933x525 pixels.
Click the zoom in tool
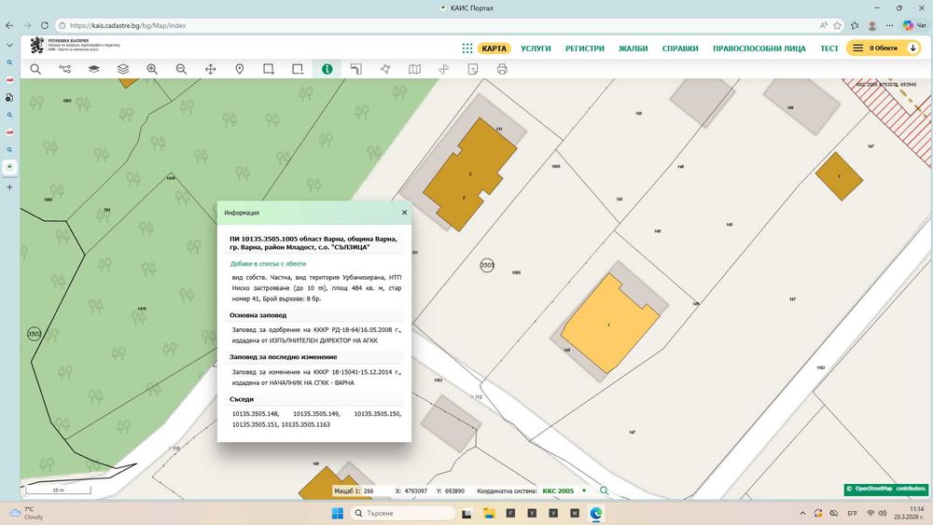point(152,69)
